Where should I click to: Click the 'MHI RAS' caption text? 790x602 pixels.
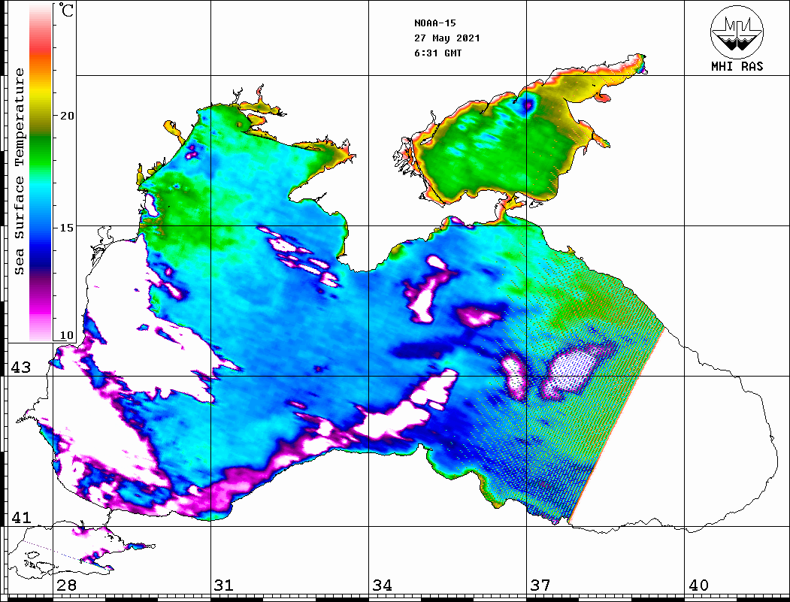[x=737, y=66]
